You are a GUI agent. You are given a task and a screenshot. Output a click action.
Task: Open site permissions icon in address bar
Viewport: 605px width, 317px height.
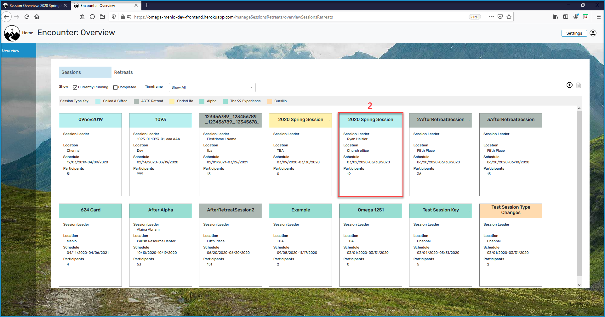coord(129,17)
